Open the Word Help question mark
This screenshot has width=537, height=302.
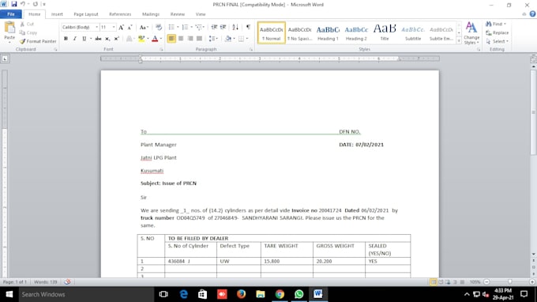[532, 14]
